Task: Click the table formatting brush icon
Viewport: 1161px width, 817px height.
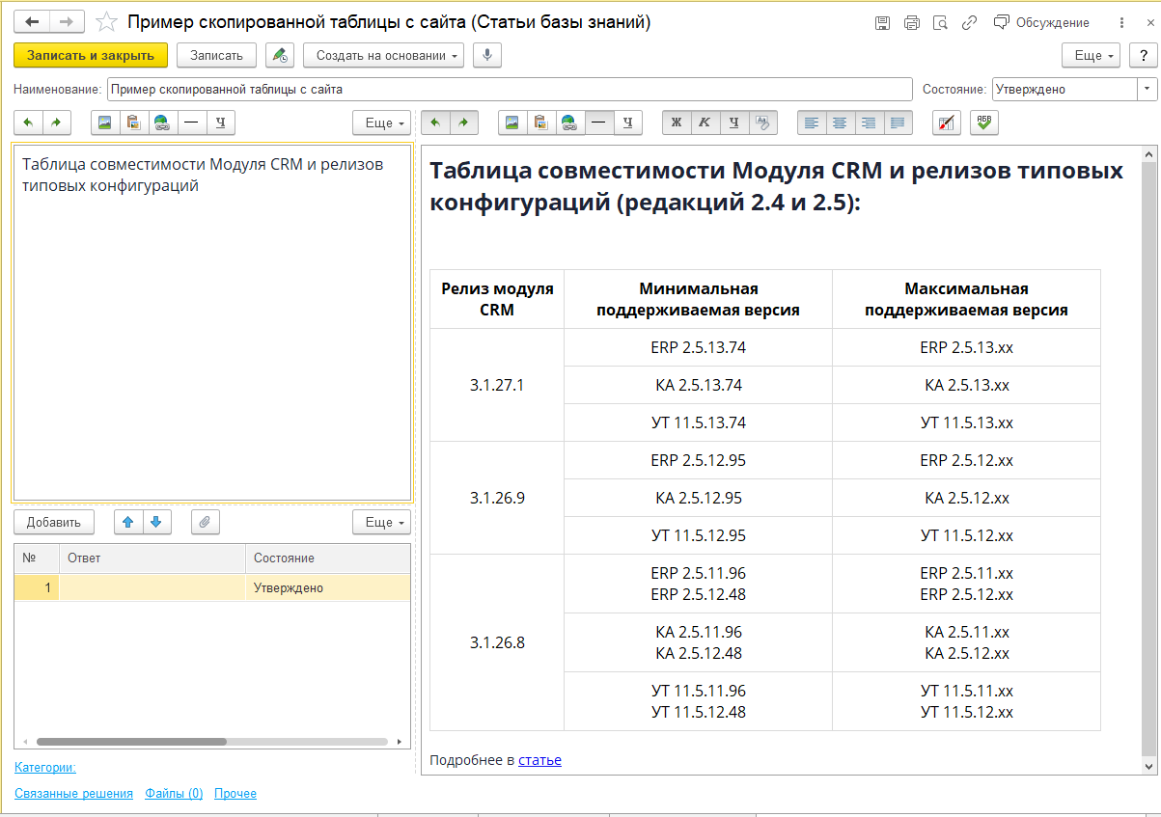Action: coord(947,123)
